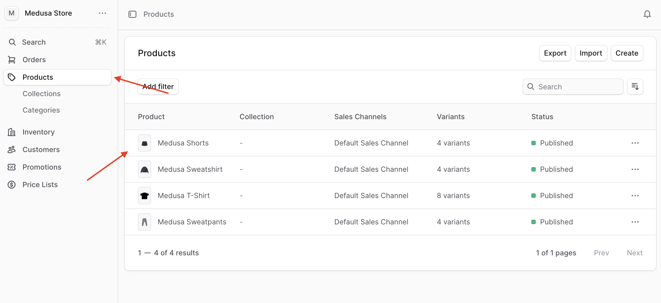
Task: Click Published status of Medusa Sweatshirt
Action: tap(552, 169)
